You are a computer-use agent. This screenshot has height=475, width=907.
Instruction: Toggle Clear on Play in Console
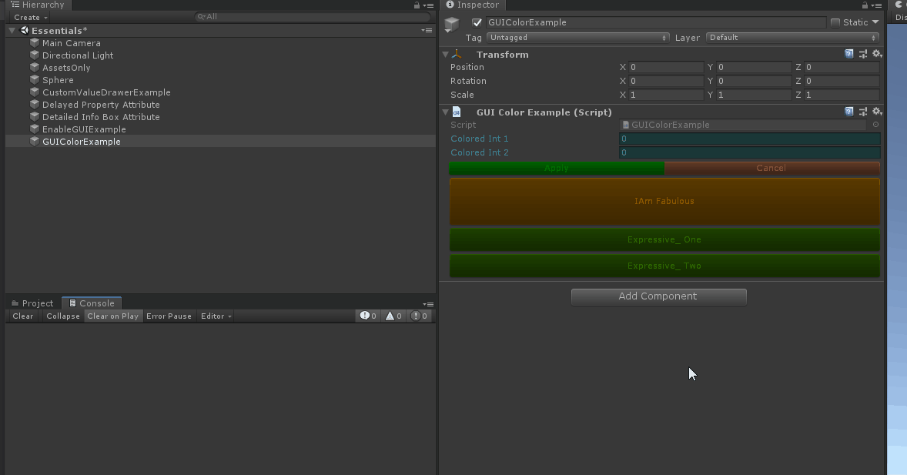pos(113,316)
